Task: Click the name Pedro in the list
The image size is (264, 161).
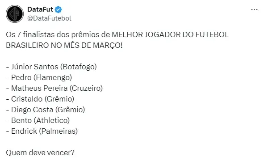Action: (21, 77)
